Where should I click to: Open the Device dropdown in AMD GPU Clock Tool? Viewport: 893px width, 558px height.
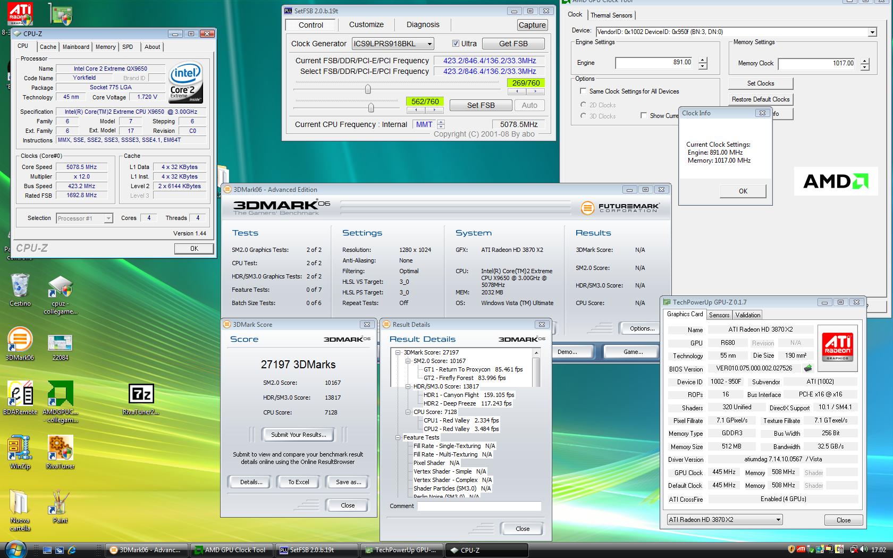872,32
